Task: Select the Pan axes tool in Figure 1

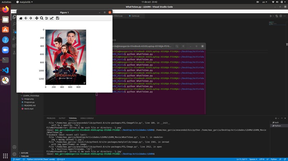Action: [x=36, y=18]
